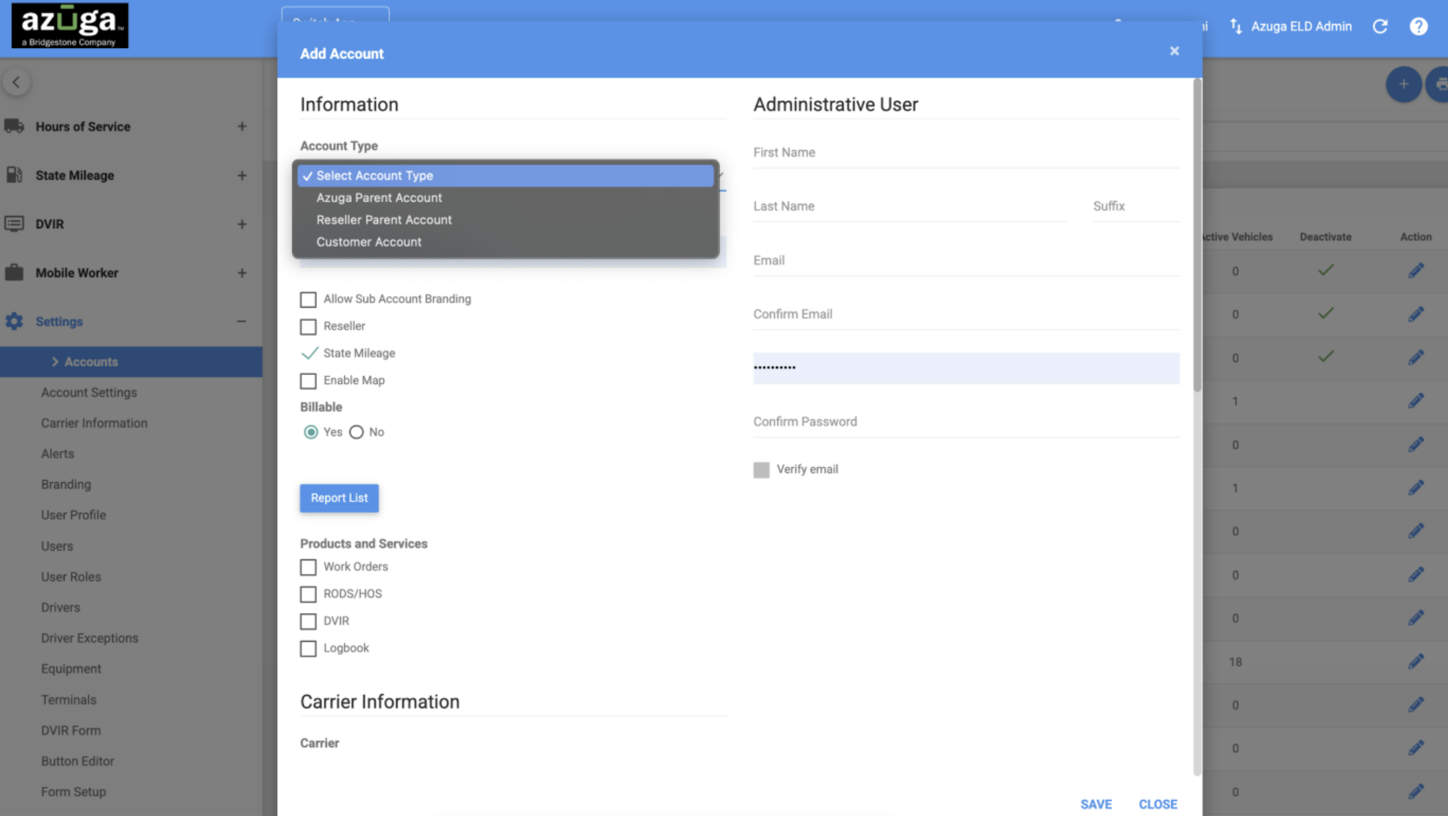Choose Customer Account from the dropdown list
The height and width of the screenshot is (816, 1448).
tap(369, 242)
